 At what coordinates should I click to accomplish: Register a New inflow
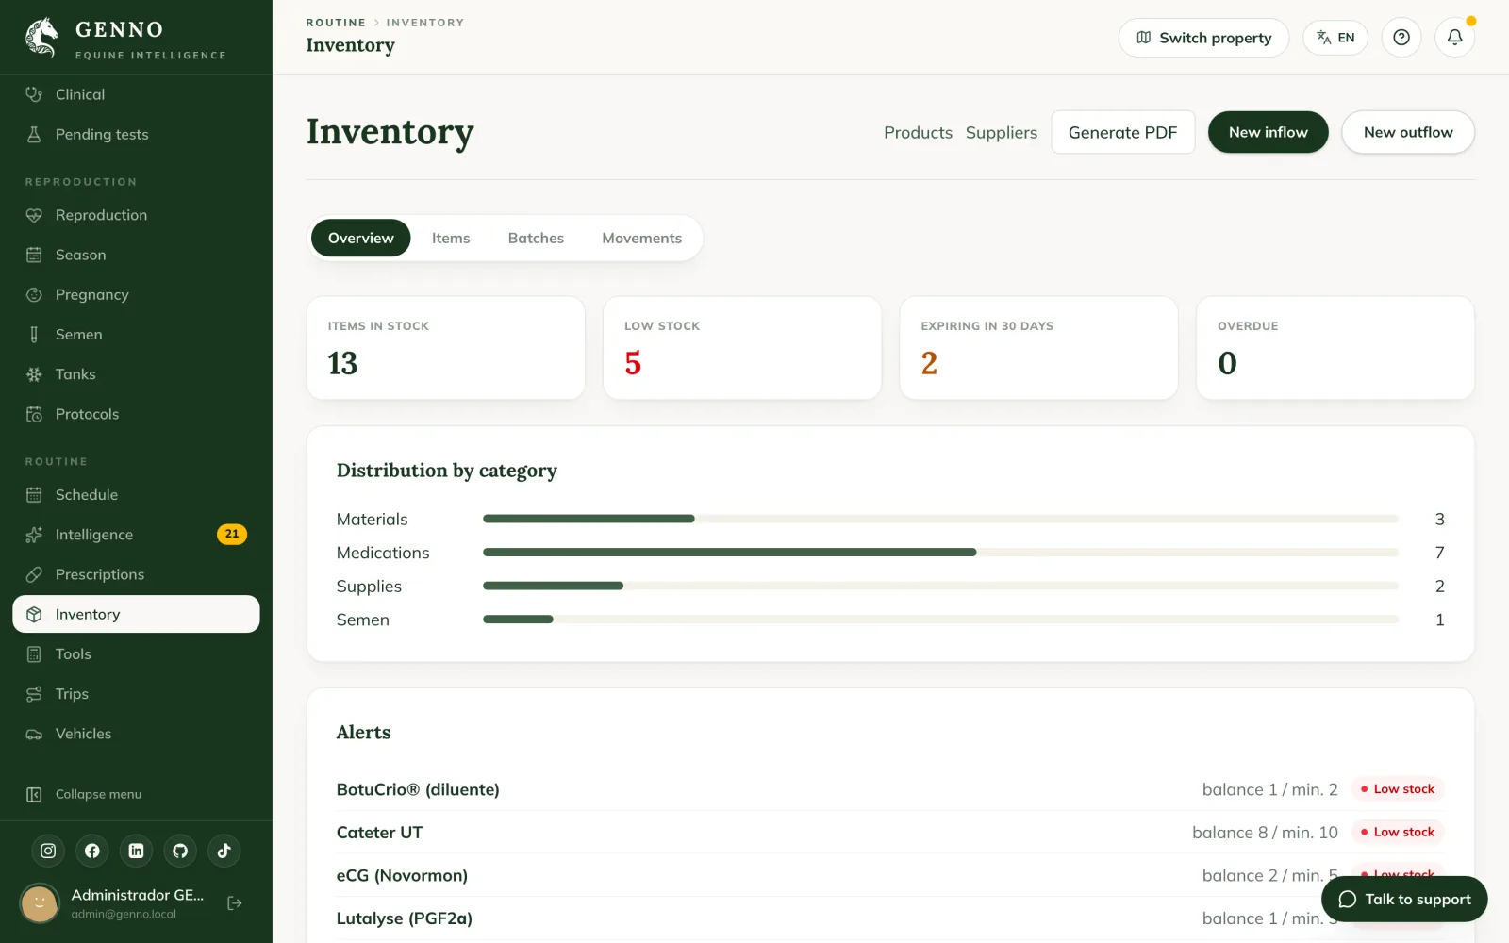tap(1268, 132)
